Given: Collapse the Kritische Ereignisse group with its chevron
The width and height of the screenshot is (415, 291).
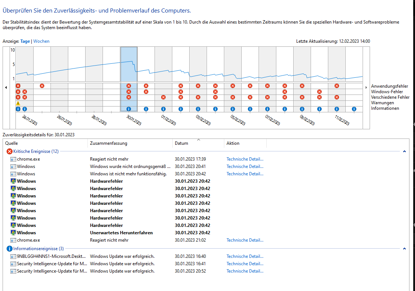Looking at the screenshot, I should (x=405, y=151).
